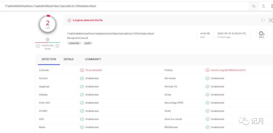Click the Baidu engine name

[x=42, y=127]
